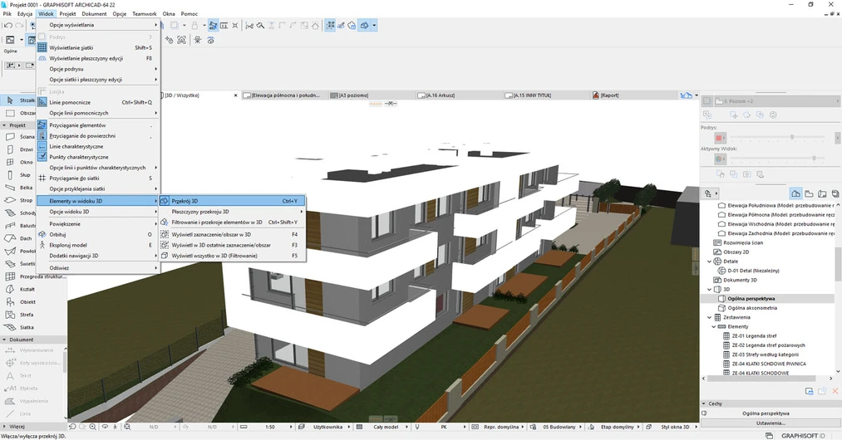Screen dimensions: 842x440
Task: Switch to the A3 poziomo tab
Action: click(x=372, y=95)
